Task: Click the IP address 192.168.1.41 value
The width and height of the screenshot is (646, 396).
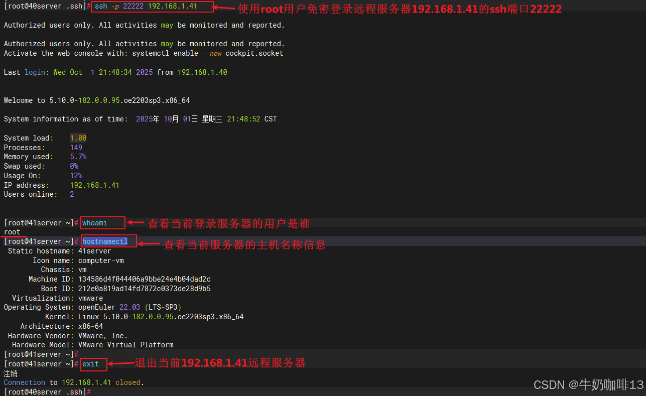Action: click(94, 185)
